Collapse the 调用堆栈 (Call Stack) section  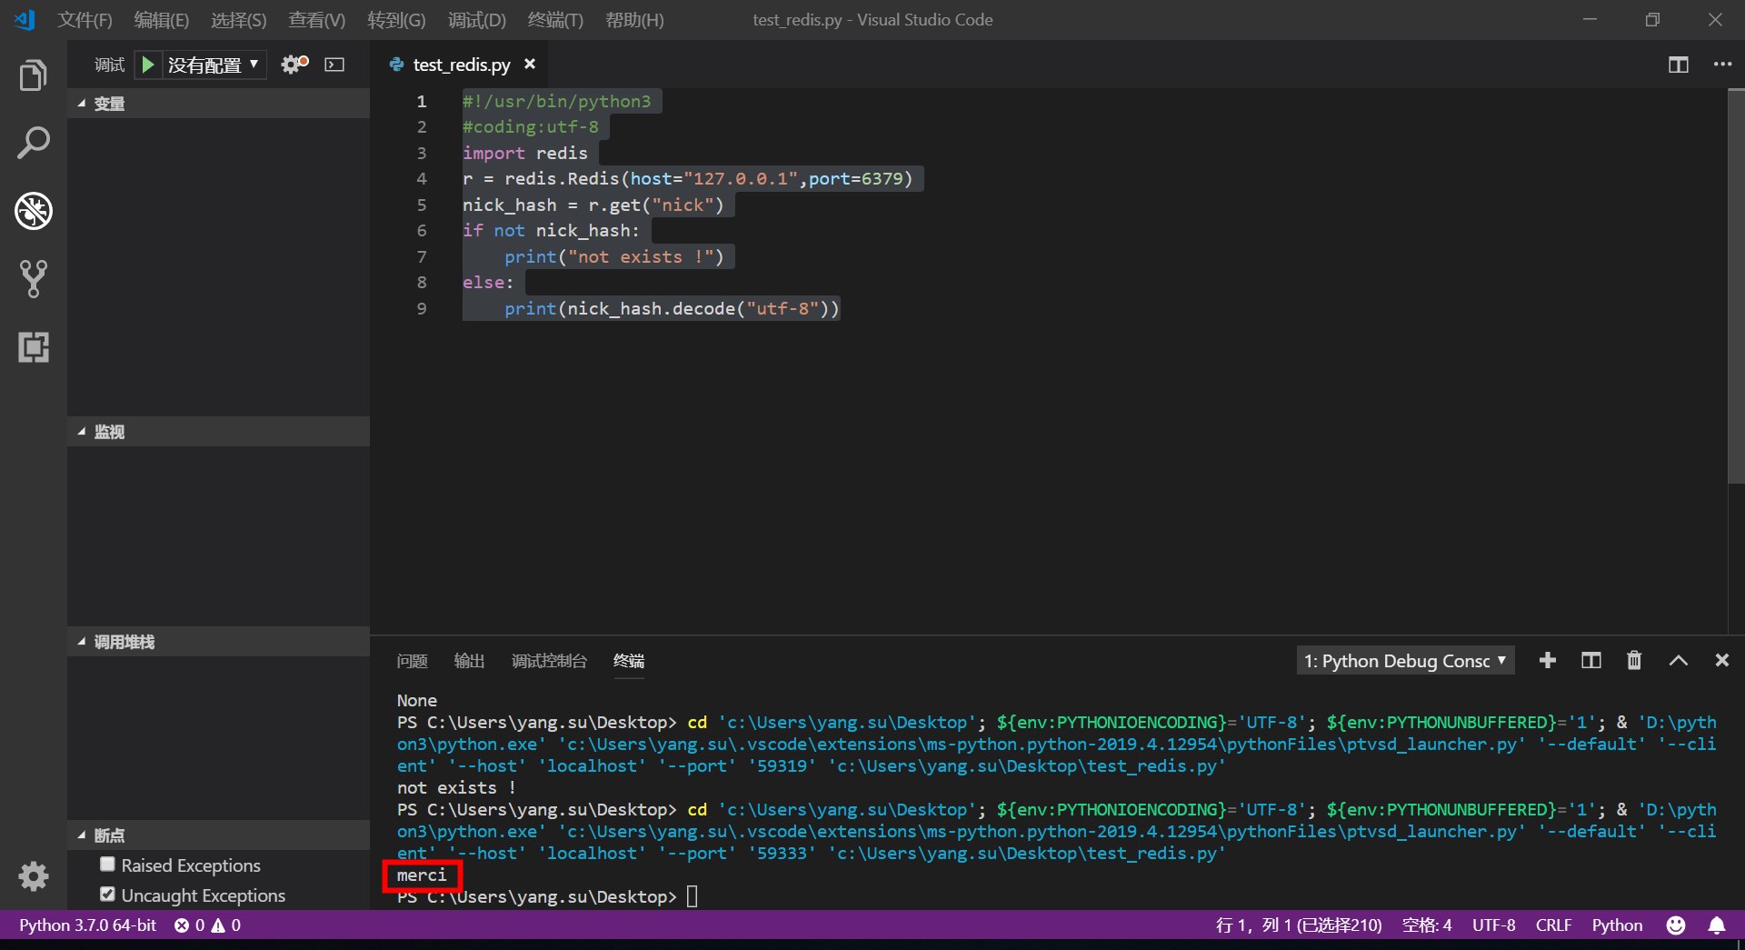click(218, 642)
